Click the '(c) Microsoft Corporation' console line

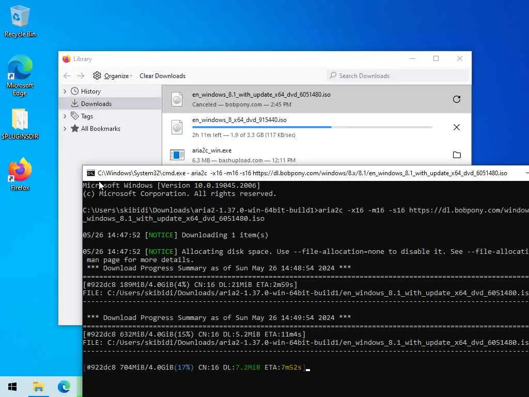tap(179, 194)
